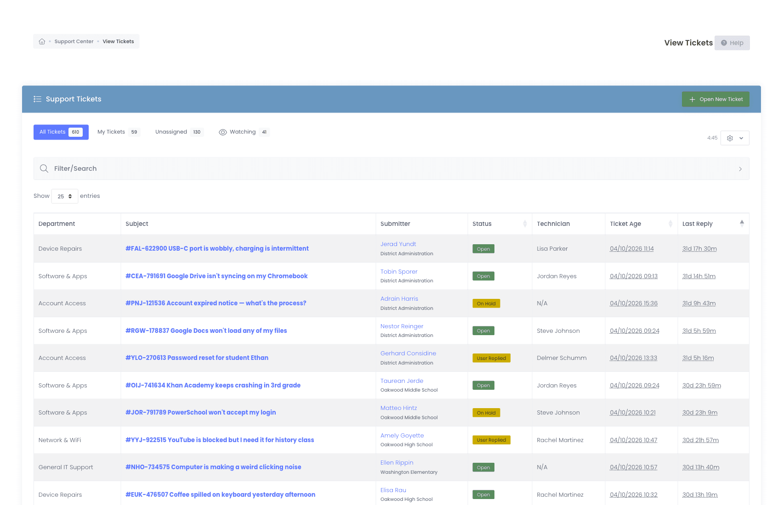Viewport: 772px width, 505px height.
Task: Click the 4:45 refresh timer
Action: click(712, 138)
